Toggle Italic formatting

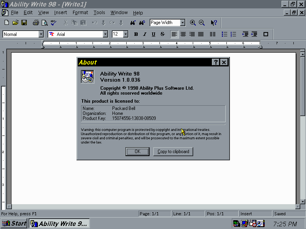click(x=145, y=34)
